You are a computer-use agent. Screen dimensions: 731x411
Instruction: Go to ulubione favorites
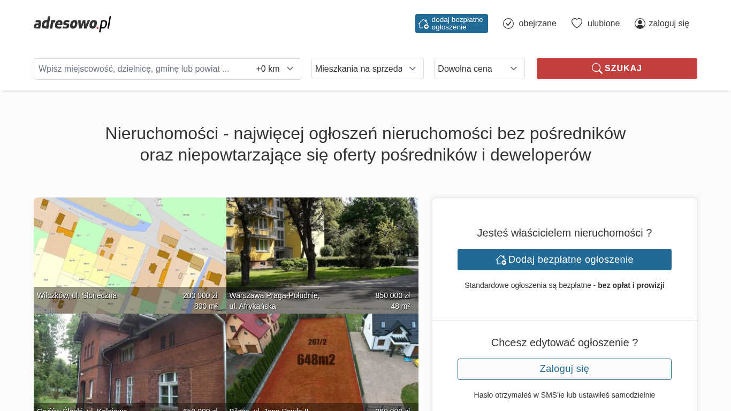point(603,24)
